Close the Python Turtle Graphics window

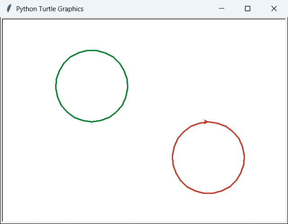pos(274,9)
